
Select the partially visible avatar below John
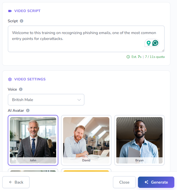point(33,170)
